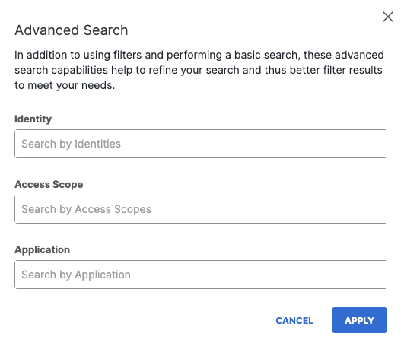Select the Application field label
This screenshot has width=404, height=346.
pos(43,249)
